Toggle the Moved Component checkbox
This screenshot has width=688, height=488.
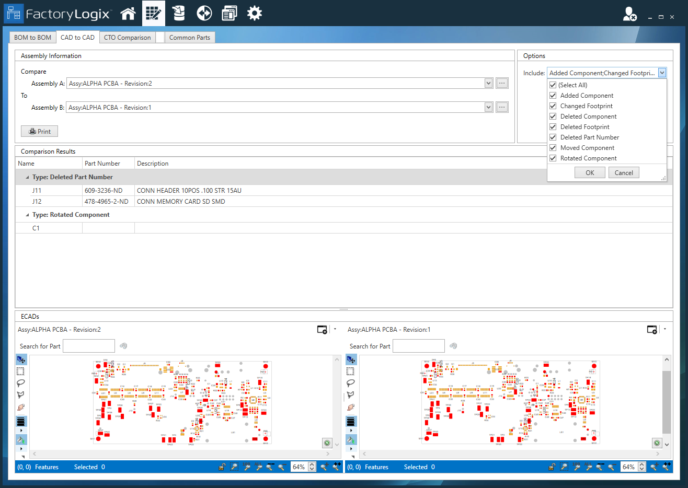pos(553,148)
